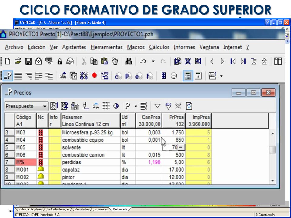Open the Asistentes menu
This screenshot has width=291, height=218.
tap(74, 47)
